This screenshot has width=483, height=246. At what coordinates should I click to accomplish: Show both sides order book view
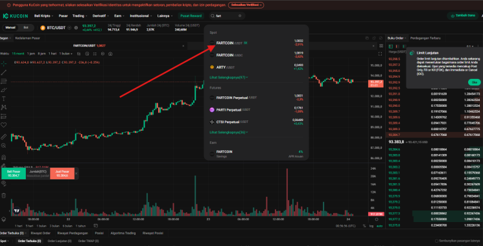391,47
